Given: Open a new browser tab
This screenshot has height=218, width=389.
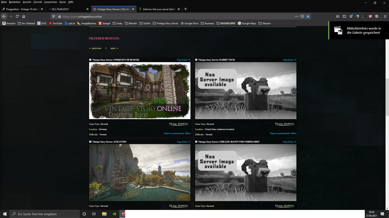Looking at the screenshot, I should 186,9.
